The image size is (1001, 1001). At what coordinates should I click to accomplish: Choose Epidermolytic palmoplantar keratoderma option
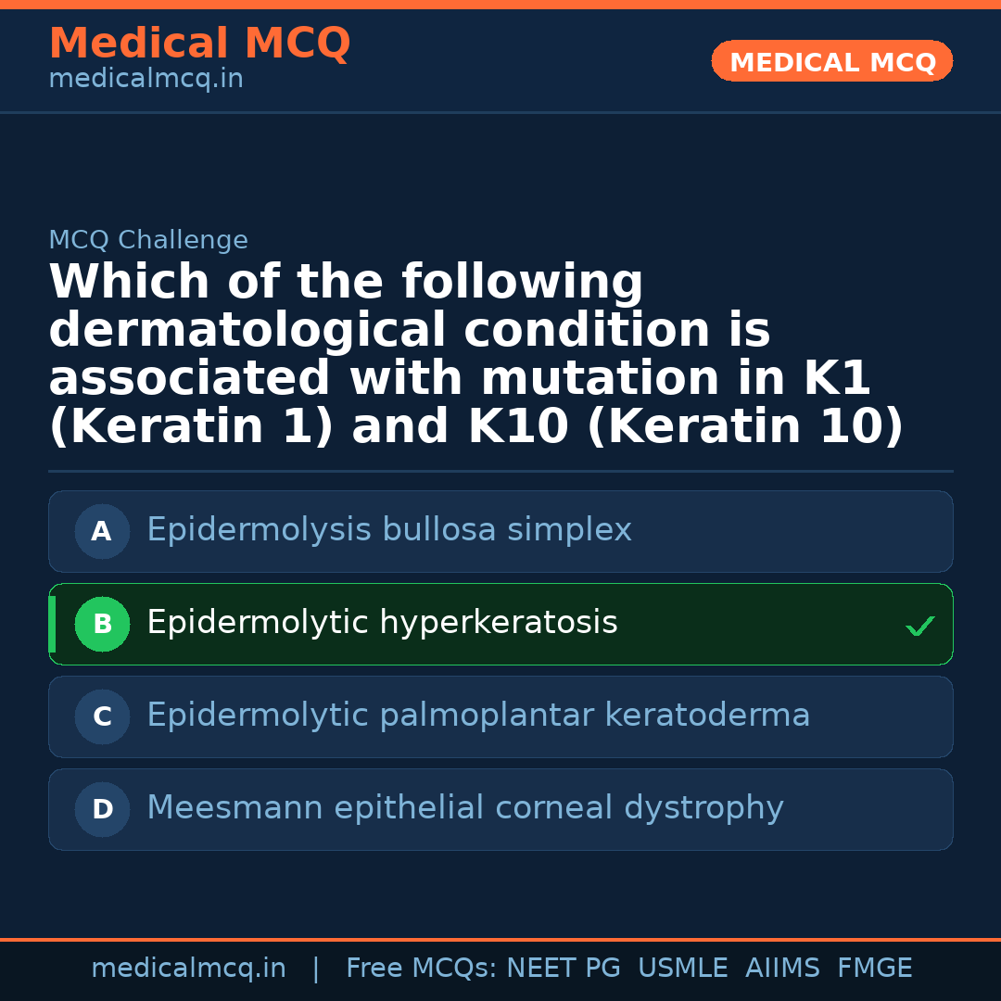click(478, 716)
